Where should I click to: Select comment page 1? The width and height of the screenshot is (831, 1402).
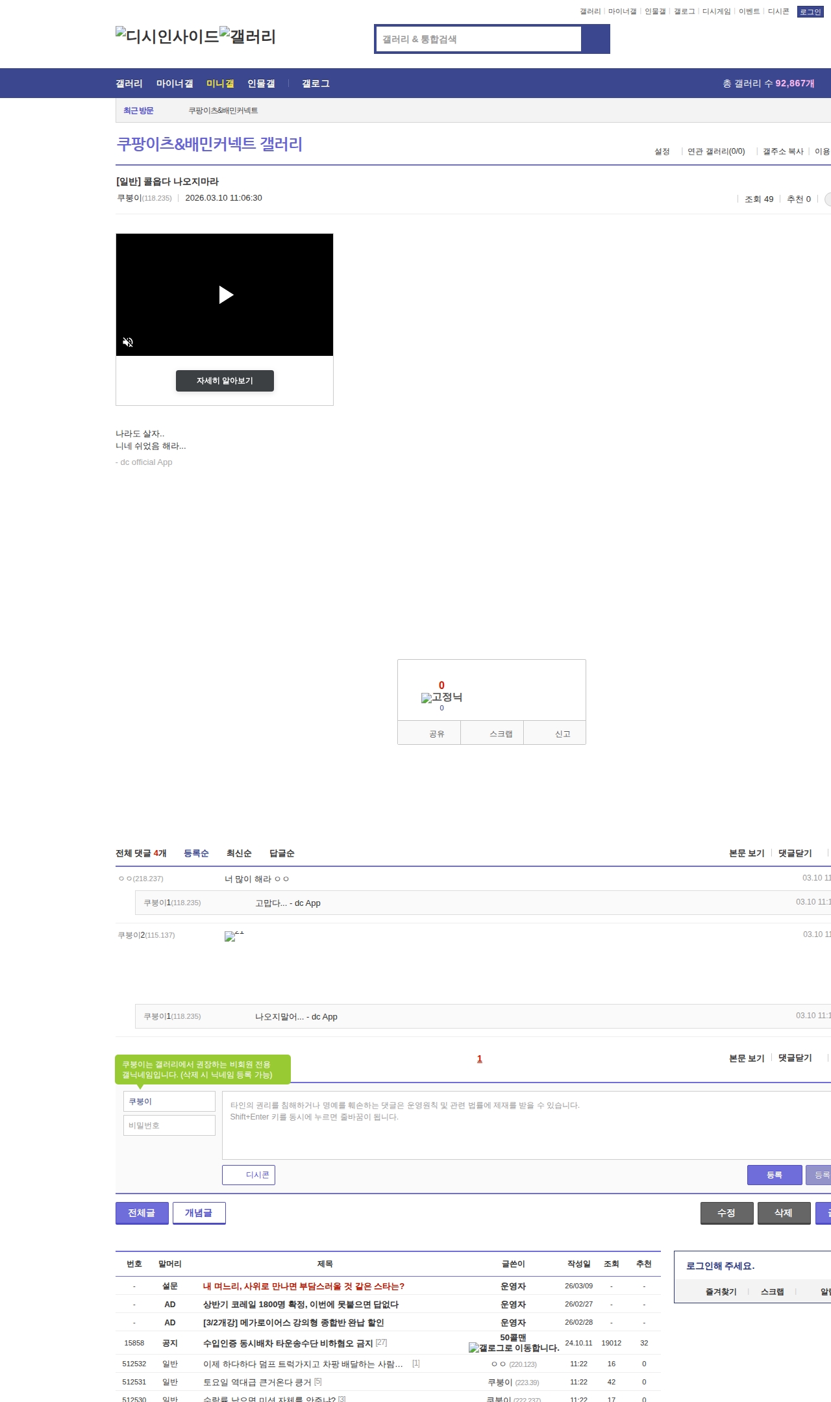pos(480,1058)
